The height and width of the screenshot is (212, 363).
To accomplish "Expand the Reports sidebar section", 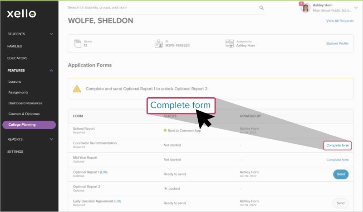I will [51, 139].
